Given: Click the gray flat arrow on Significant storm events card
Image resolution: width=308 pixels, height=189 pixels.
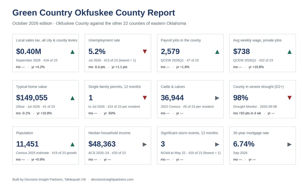Looking at the screenshot, I should (x=217, y=144).
